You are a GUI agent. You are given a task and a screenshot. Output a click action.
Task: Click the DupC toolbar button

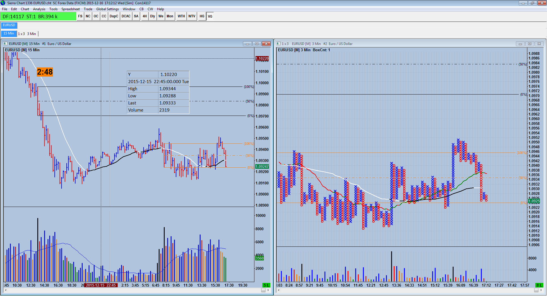tap(114, 16)
